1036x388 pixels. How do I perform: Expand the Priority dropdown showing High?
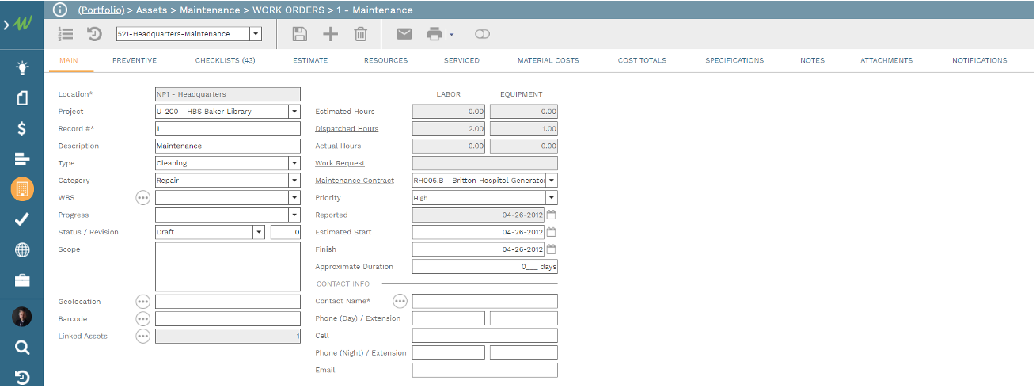pos(551,198)
